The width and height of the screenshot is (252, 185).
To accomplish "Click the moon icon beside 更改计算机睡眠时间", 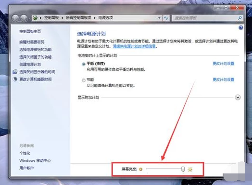I will point(15,79).
